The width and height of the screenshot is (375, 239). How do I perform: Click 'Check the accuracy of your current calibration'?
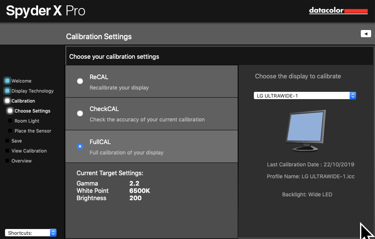pyautogui.click(x=147, y=119)
